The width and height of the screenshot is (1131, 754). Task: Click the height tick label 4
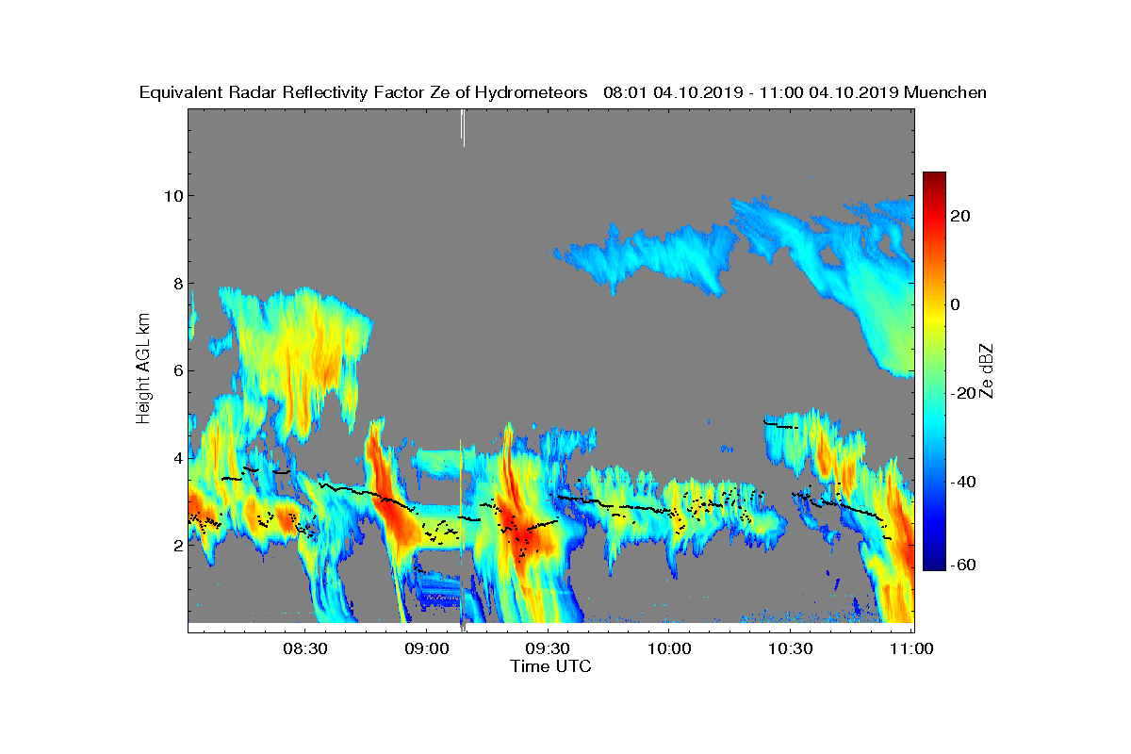176,458
